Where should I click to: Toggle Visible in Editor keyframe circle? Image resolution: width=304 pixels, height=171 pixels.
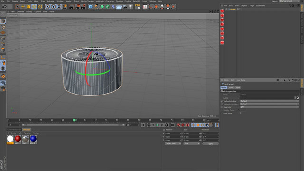coord(222,101)
